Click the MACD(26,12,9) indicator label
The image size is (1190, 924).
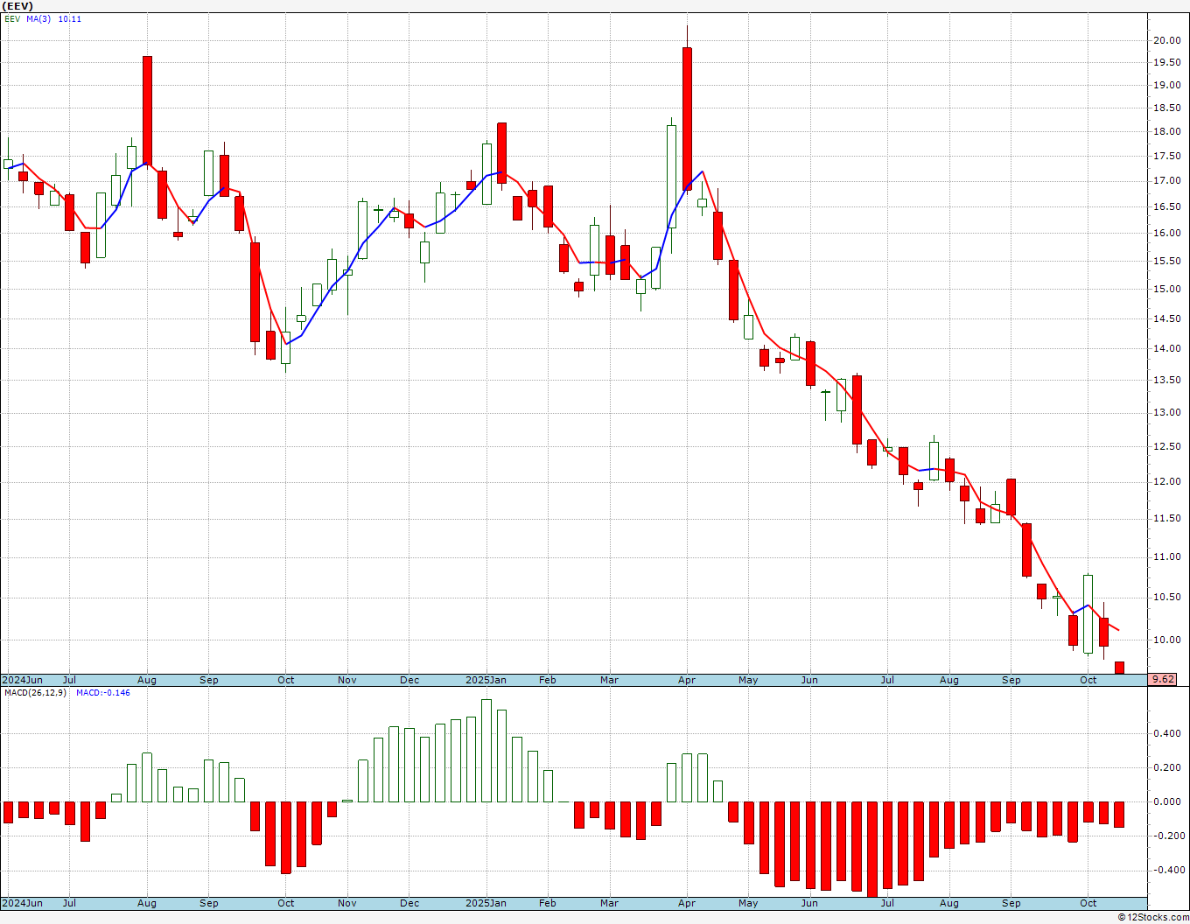click(35, 693)
